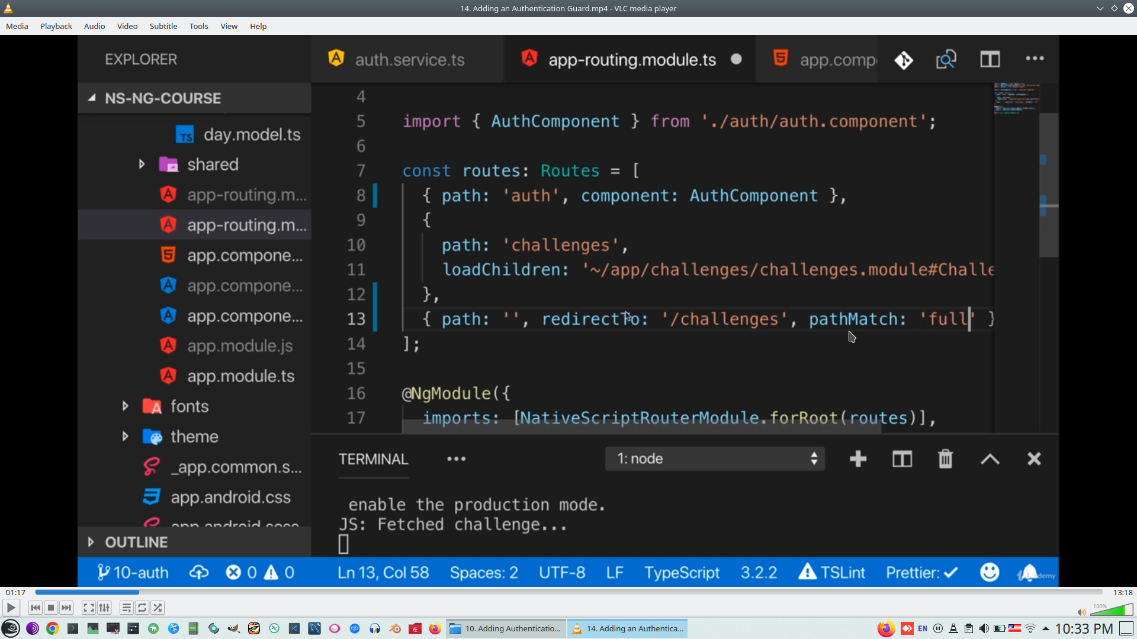Skip to the next media track
Image resolution: width=1137 pixels, height=639 pixels.
pyautogui.click(x=66, y=608)
